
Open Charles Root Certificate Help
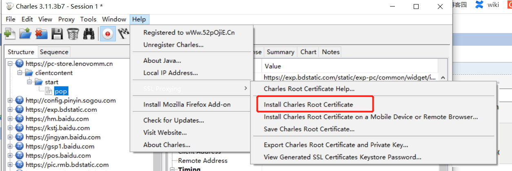click(309, 89)
